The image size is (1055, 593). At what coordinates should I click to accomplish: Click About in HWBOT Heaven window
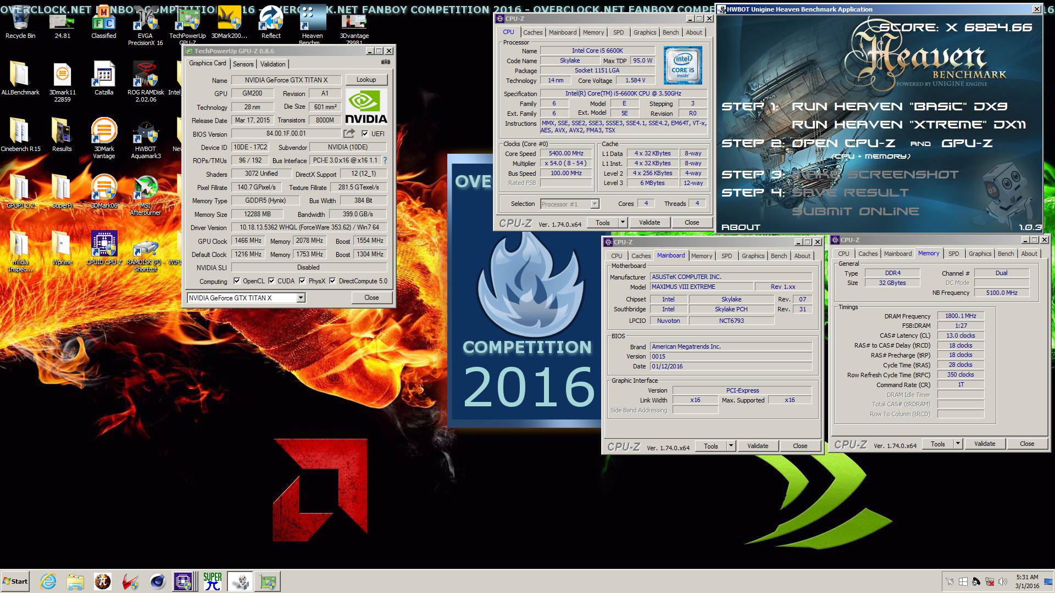pos(741,227)
